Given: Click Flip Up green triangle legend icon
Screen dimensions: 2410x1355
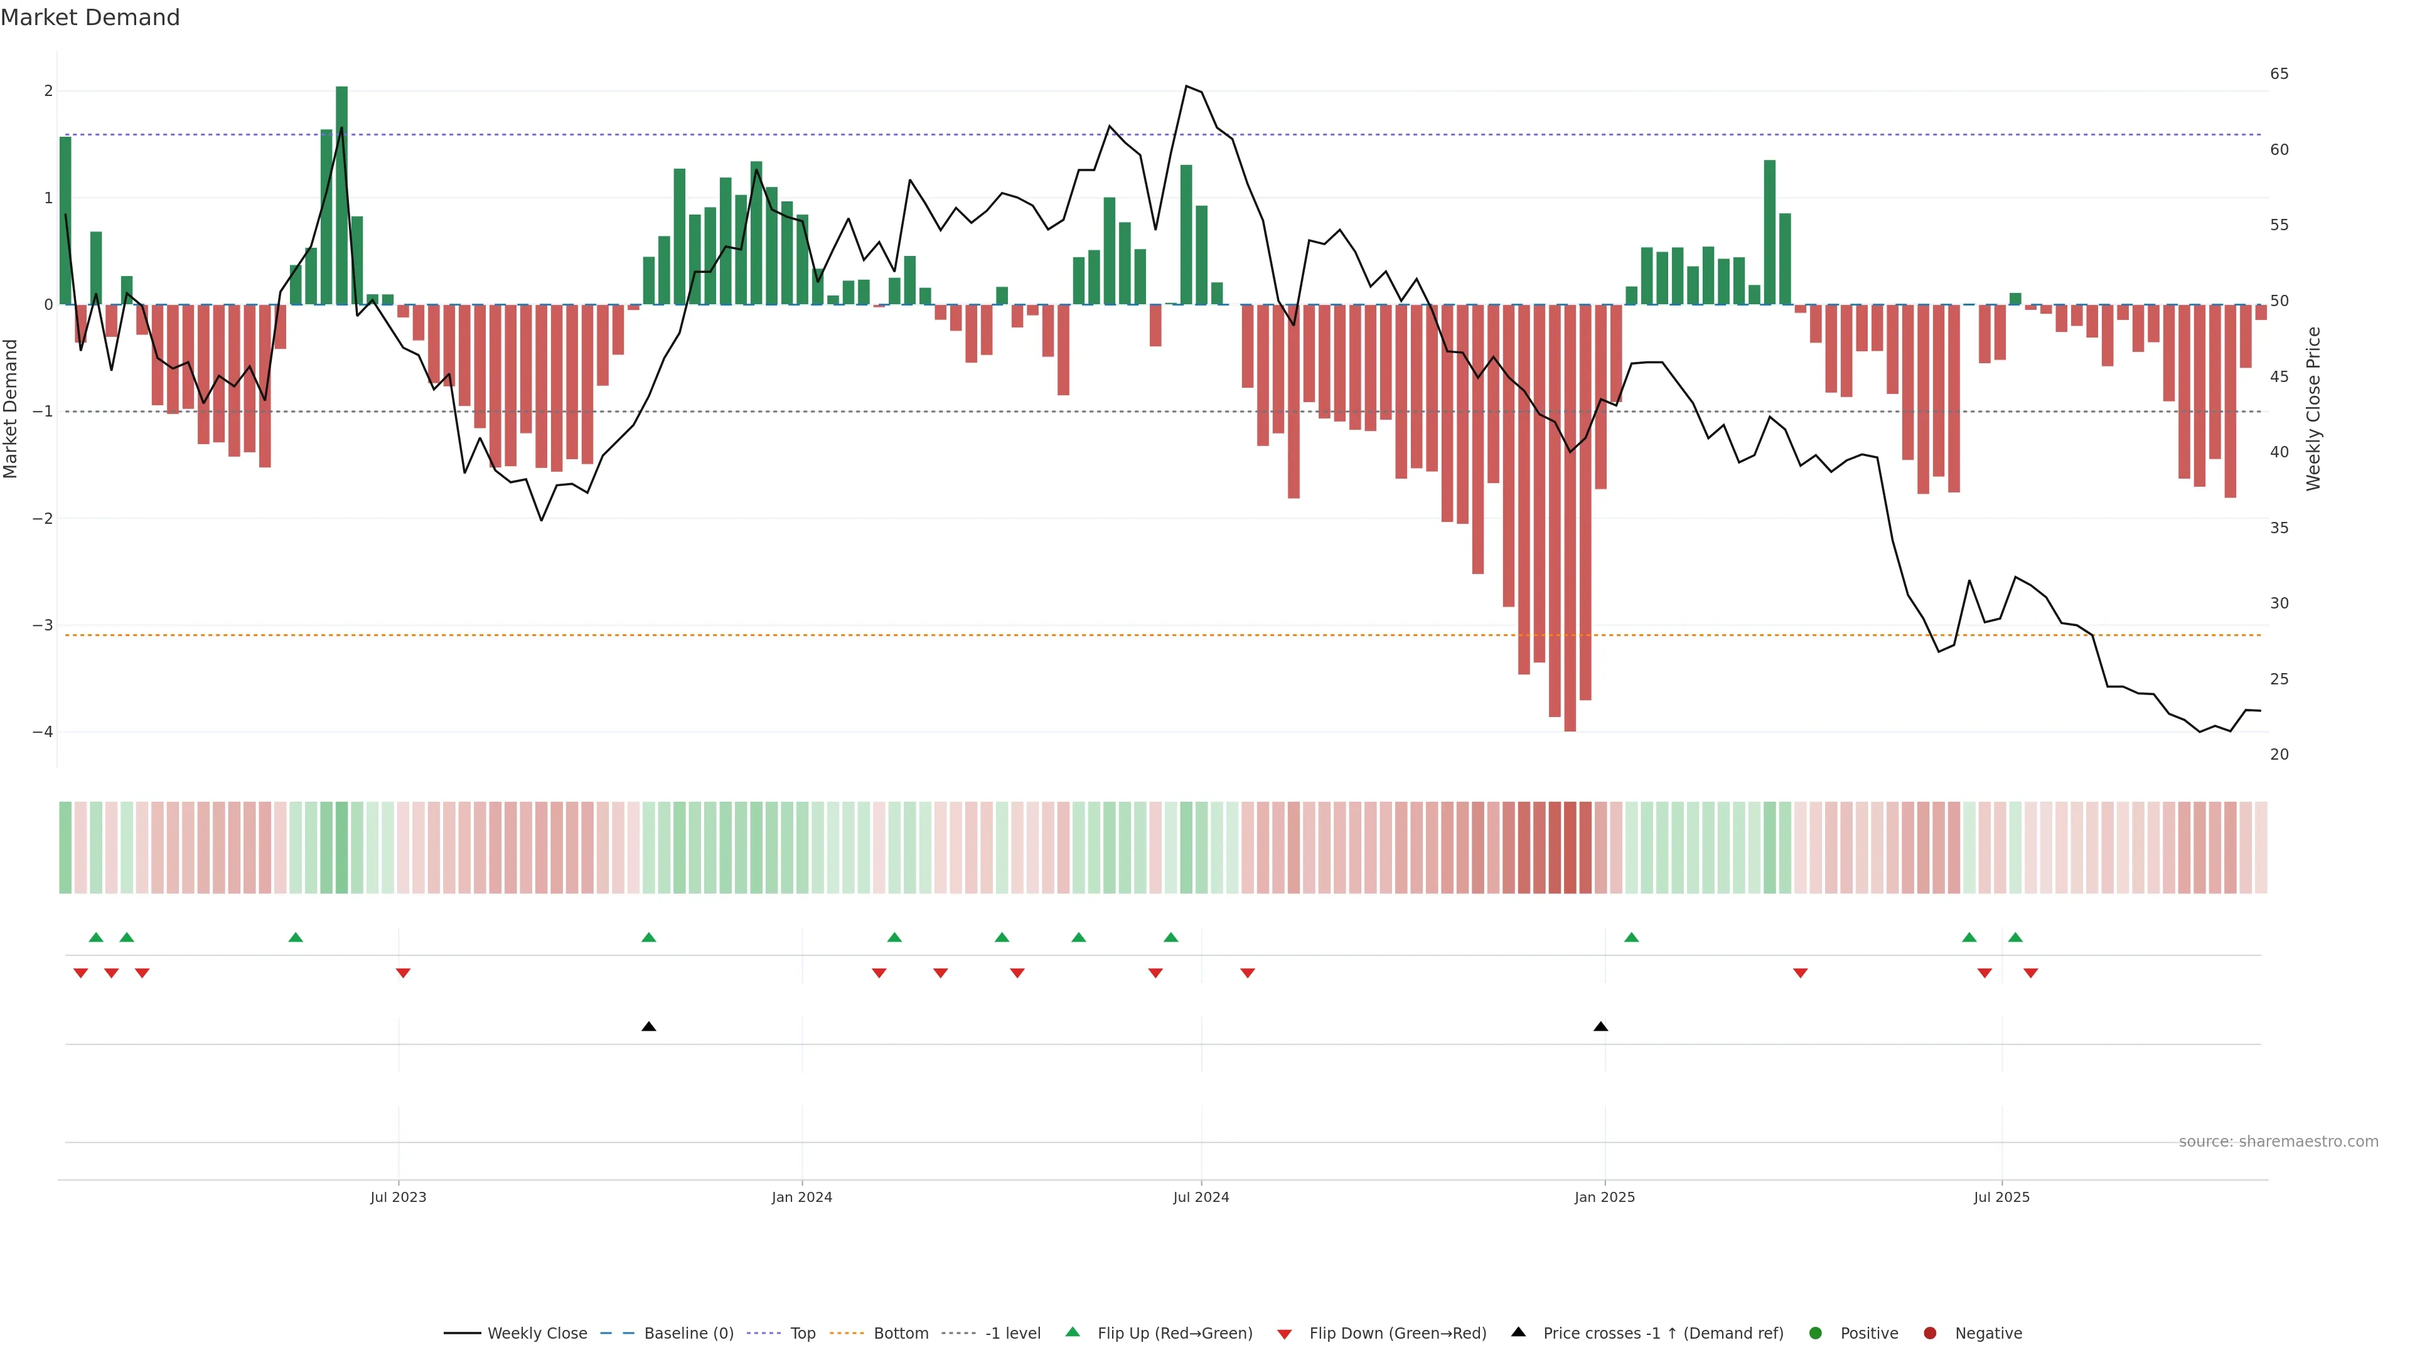Looking at the screenshot, I should tap(1073, 1332).
